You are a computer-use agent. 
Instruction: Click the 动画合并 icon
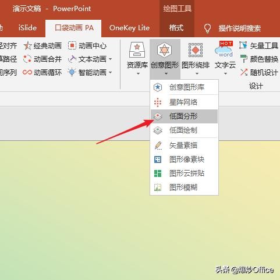click(27, 59)
